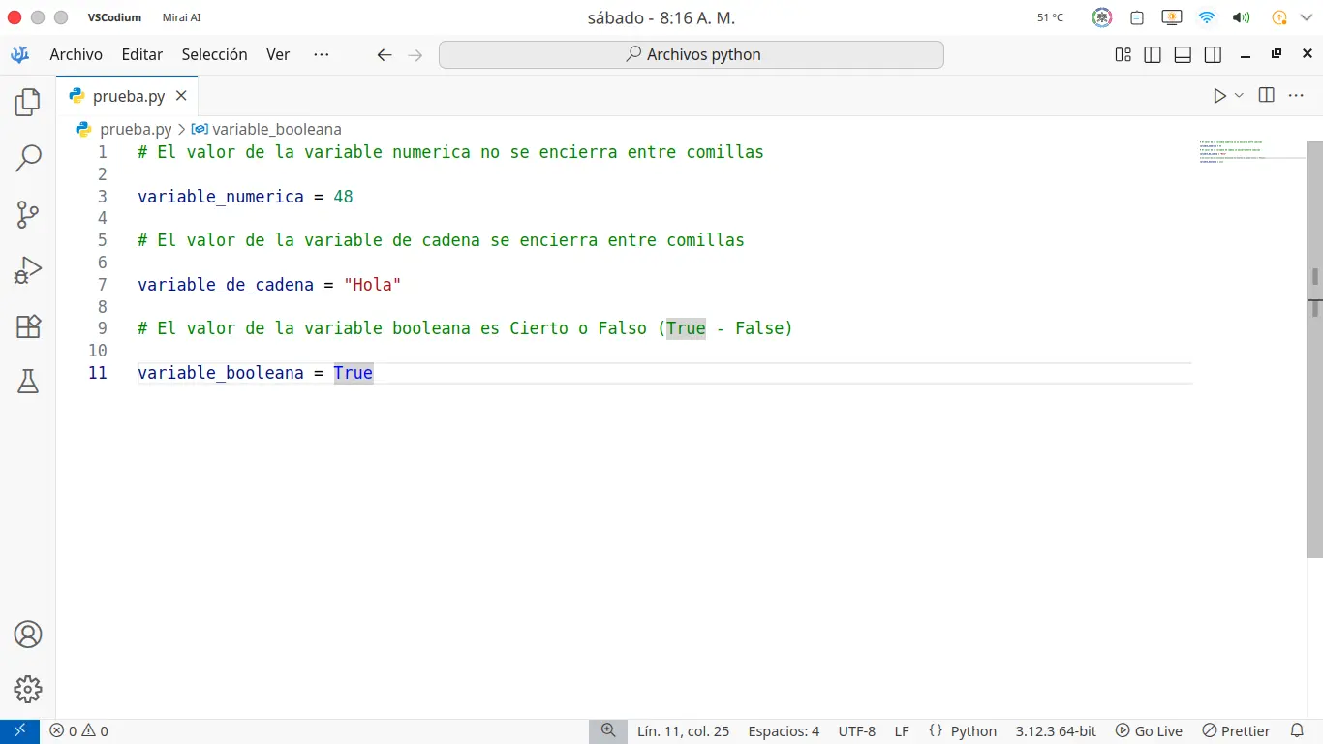Screen dimensions: 1323x744
Task: Open notifications bell in status bar
Action: pos(1298,731)
